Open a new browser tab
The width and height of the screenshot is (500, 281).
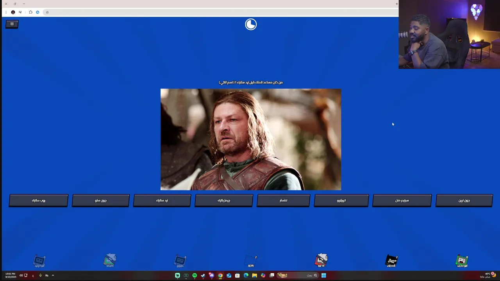click(x=396, y=4)
